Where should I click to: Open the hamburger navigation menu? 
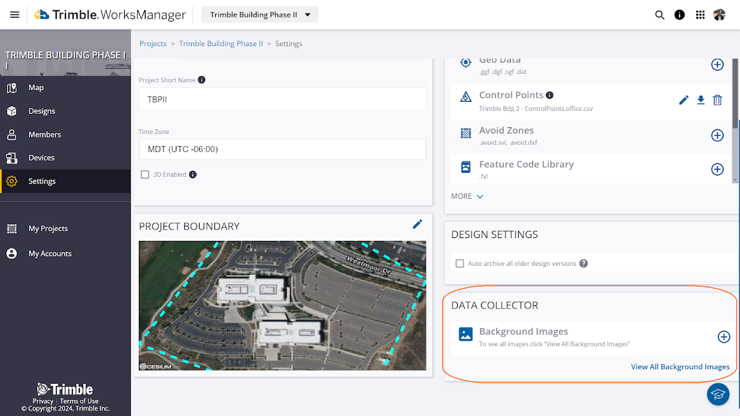[x=14, y=14]
